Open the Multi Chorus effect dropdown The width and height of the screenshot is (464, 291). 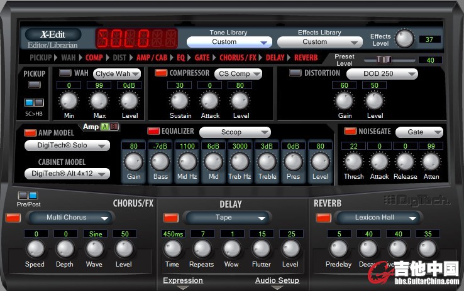pyautogui.click(x=70, y=218)
